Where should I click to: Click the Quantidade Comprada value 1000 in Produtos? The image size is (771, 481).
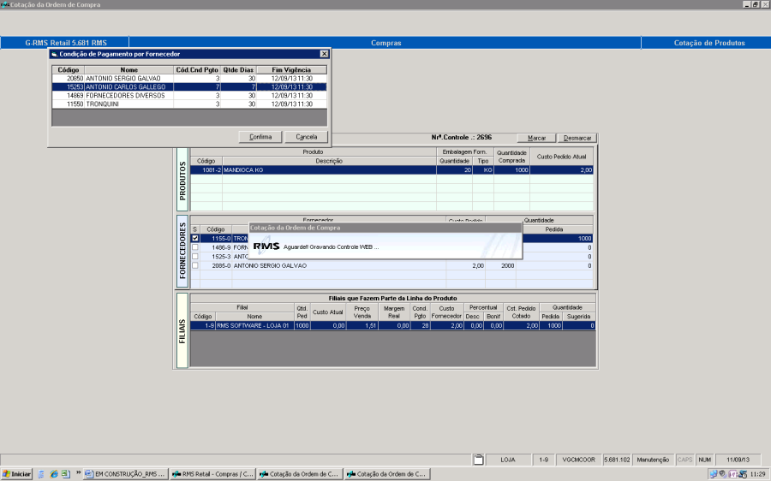(512, 170)
